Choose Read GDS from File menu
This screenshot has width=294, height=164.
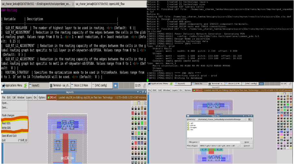coord(7,123)
